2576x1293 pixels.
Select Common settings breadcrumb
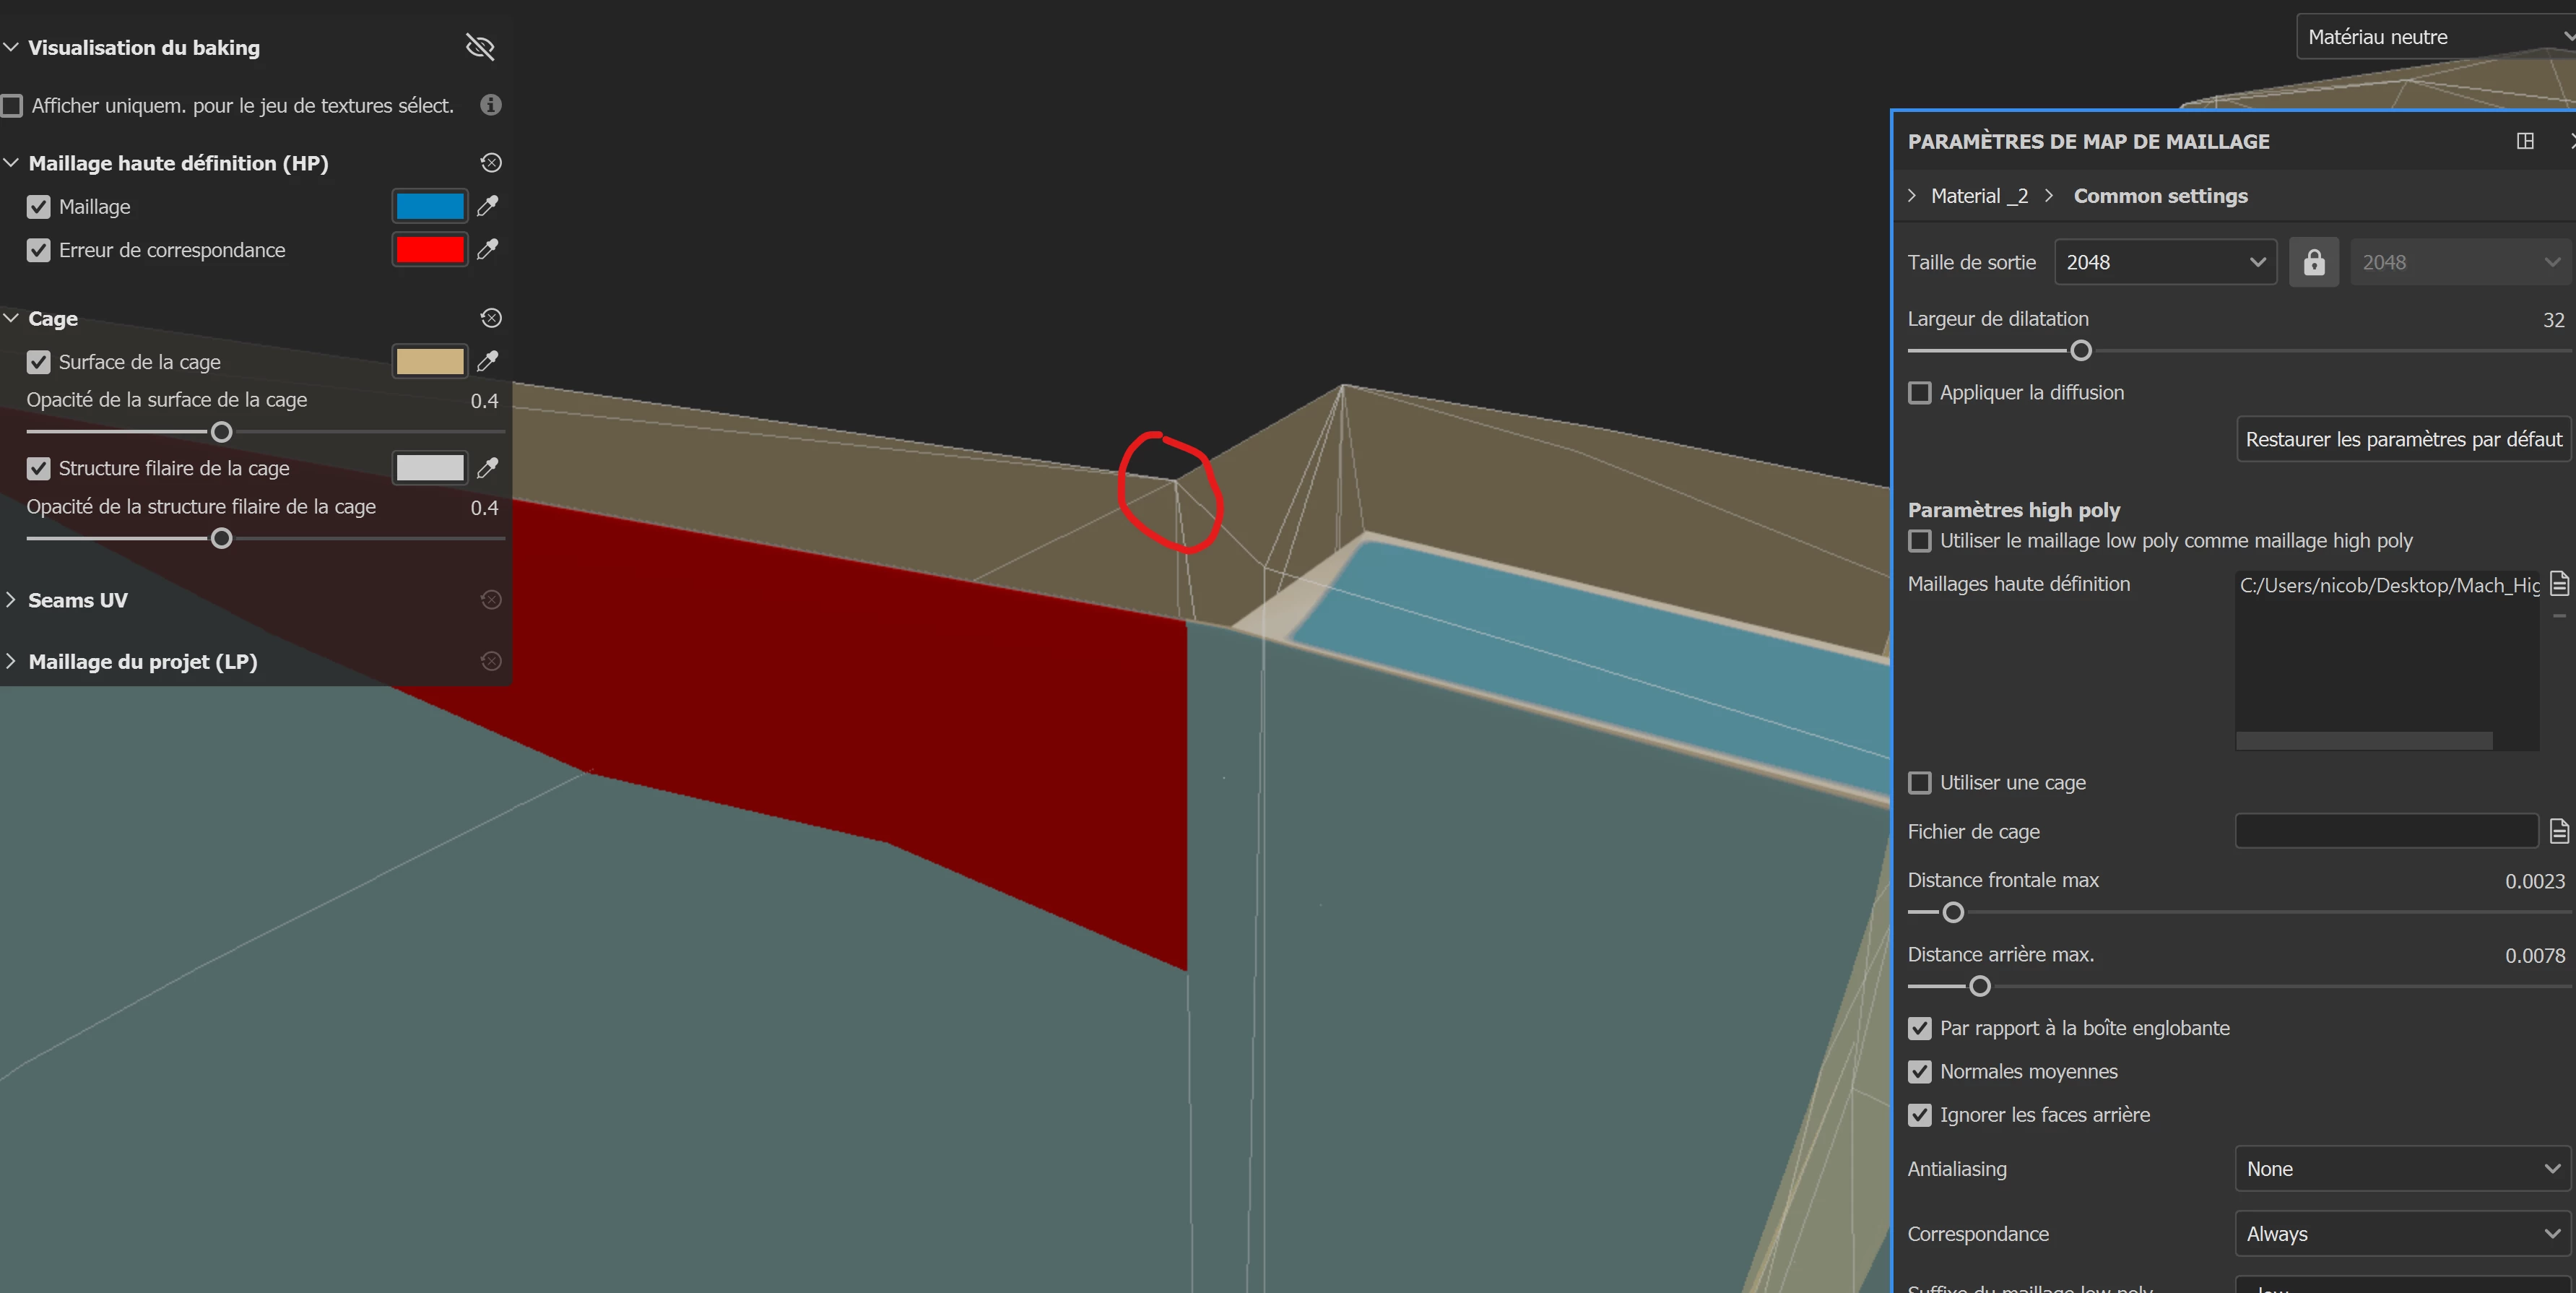click(x=2160, y=196)
